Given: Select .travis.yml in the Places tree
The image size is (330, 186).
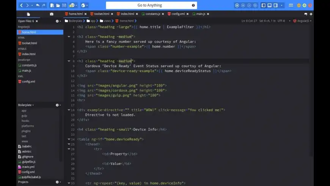Looking at the screenshot, I should 26,167.
